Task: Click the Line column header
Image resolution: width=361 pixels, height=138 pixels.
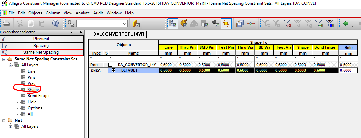Action: tap(168, 47)
